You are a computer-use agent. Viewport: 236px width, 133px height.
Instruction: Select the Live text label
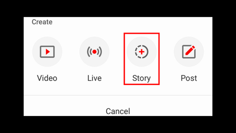click(x=95, y=78)
